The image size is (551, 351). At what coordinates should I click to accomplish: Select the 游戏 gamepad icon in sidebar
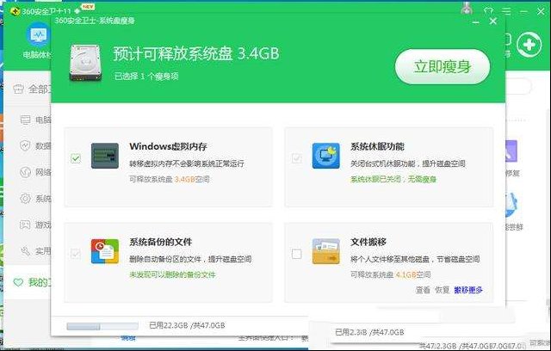point(25,225)
